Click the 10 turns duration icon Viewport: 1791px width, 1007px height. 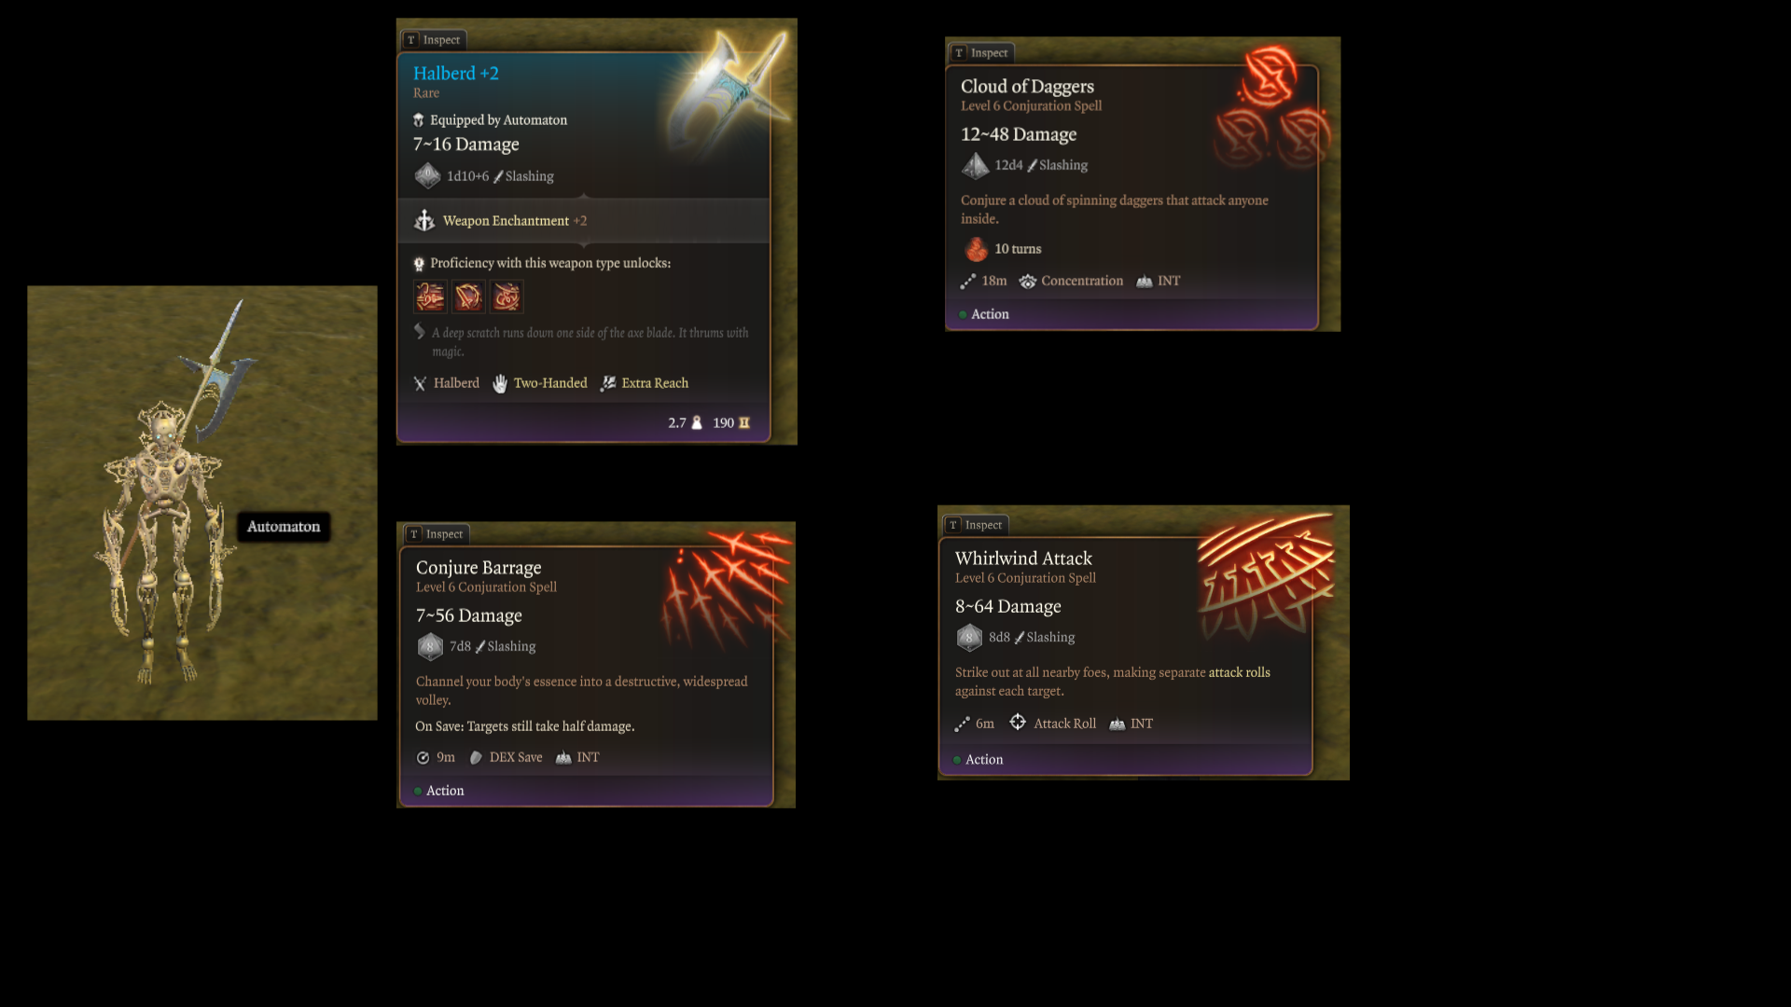pyautogui.click(x=976, y=249)
